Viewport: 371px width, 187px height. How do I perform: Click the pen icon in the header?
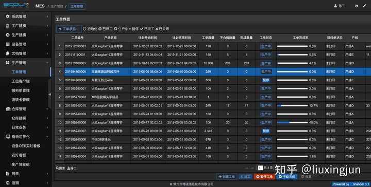364,6
